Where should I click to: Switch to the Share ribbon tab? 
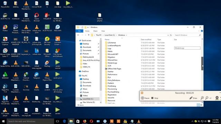point(95,31)
